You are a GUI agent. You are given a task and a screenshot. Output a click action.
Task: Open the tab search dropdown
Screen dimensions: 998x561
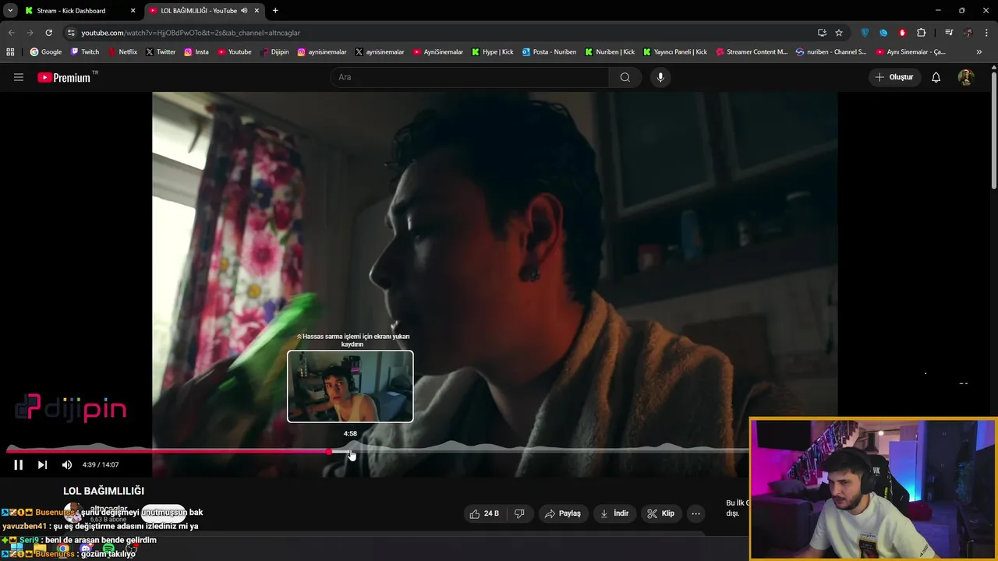10,10
